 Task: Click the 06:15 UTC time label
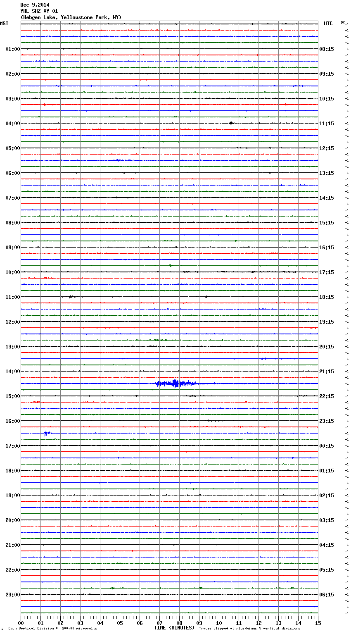(x=327, y=595)
